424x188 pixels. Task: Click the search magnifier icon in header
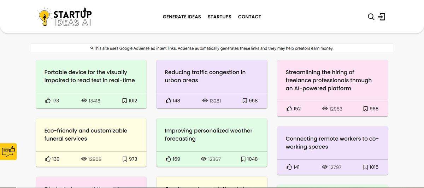[371, 17]
